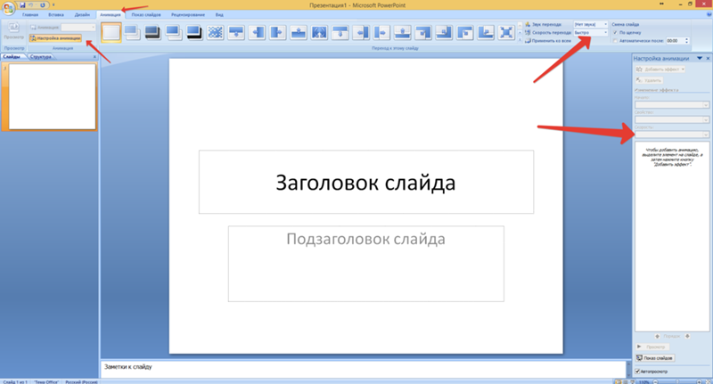Select the Dissolve checkered transition icon
Screen dimensions: 713x384
click(x=216, y=32)
